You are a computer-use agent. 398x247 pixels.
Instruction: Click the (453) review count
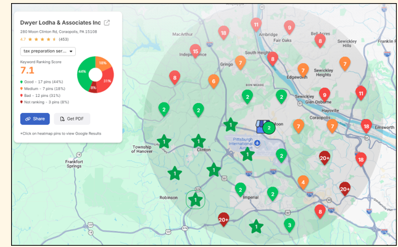click(x=64, y=39)
